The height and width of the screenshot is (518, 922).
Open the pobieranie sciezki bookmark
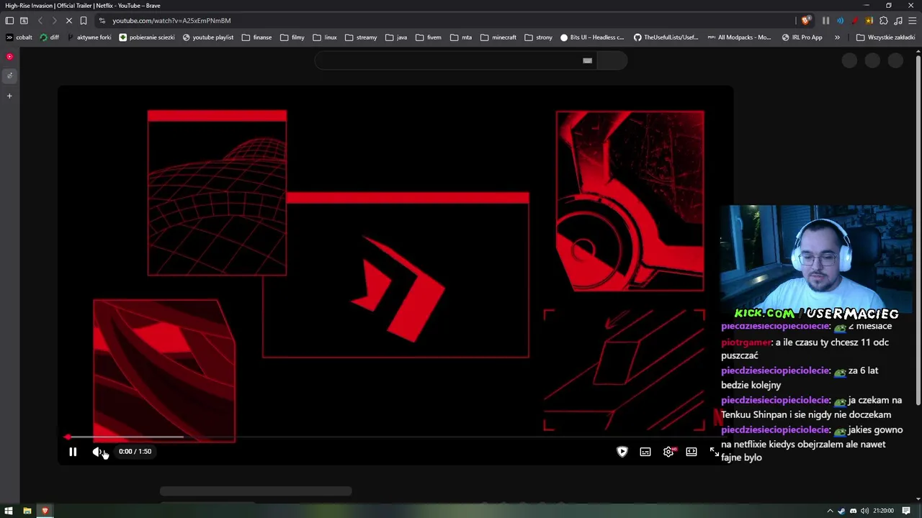click(x=147, y=37)
